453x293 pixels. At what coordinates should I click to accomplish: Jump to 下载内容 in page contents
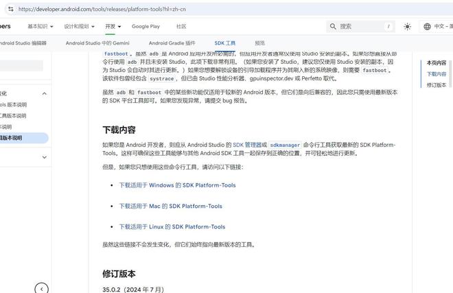tap(437, 74)
